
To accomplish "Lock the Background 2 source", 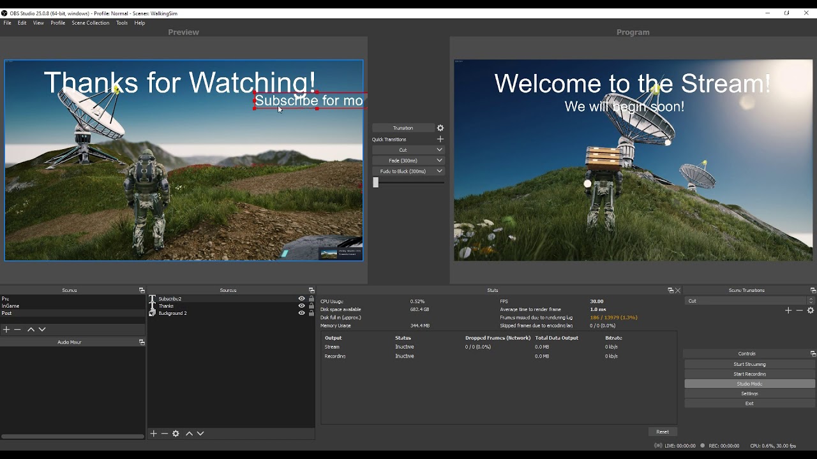I will (311, 313).
